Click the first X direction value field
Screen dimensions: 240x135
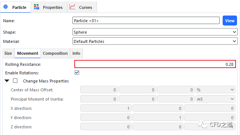pyautogui.click(x=106, y=108)
